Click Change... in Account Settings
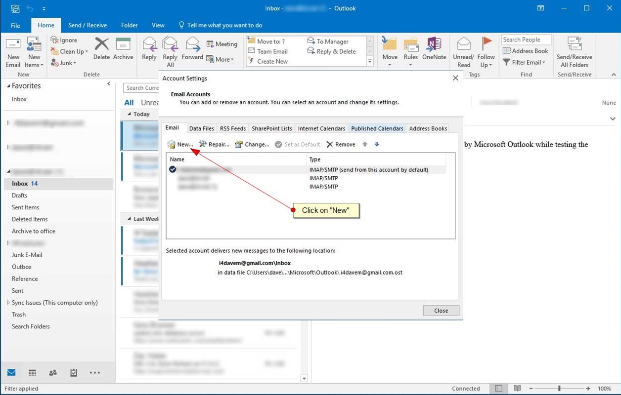The width and height of the screenshot is (621, 395). click(x=252, y=144)
